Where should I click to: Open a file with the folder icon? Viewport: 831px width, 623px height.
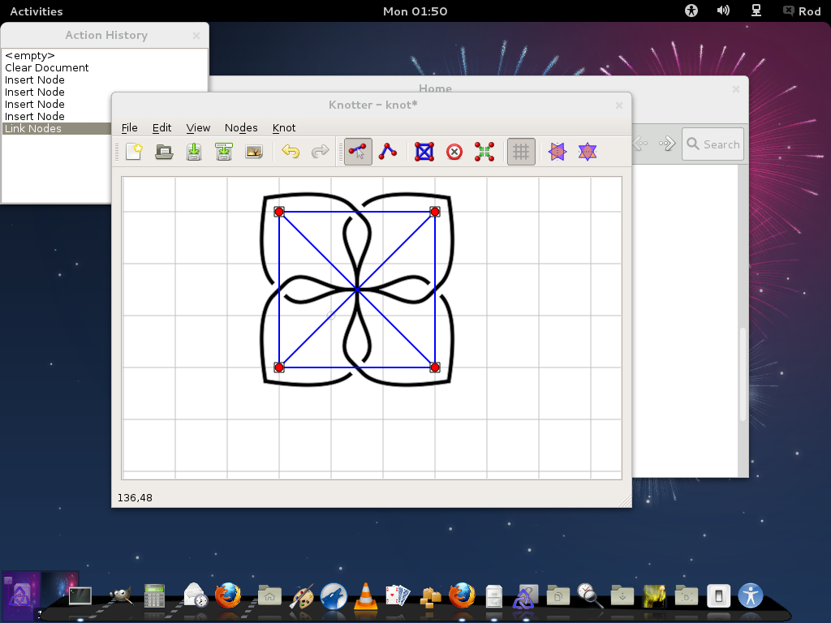tap(164, 152)
